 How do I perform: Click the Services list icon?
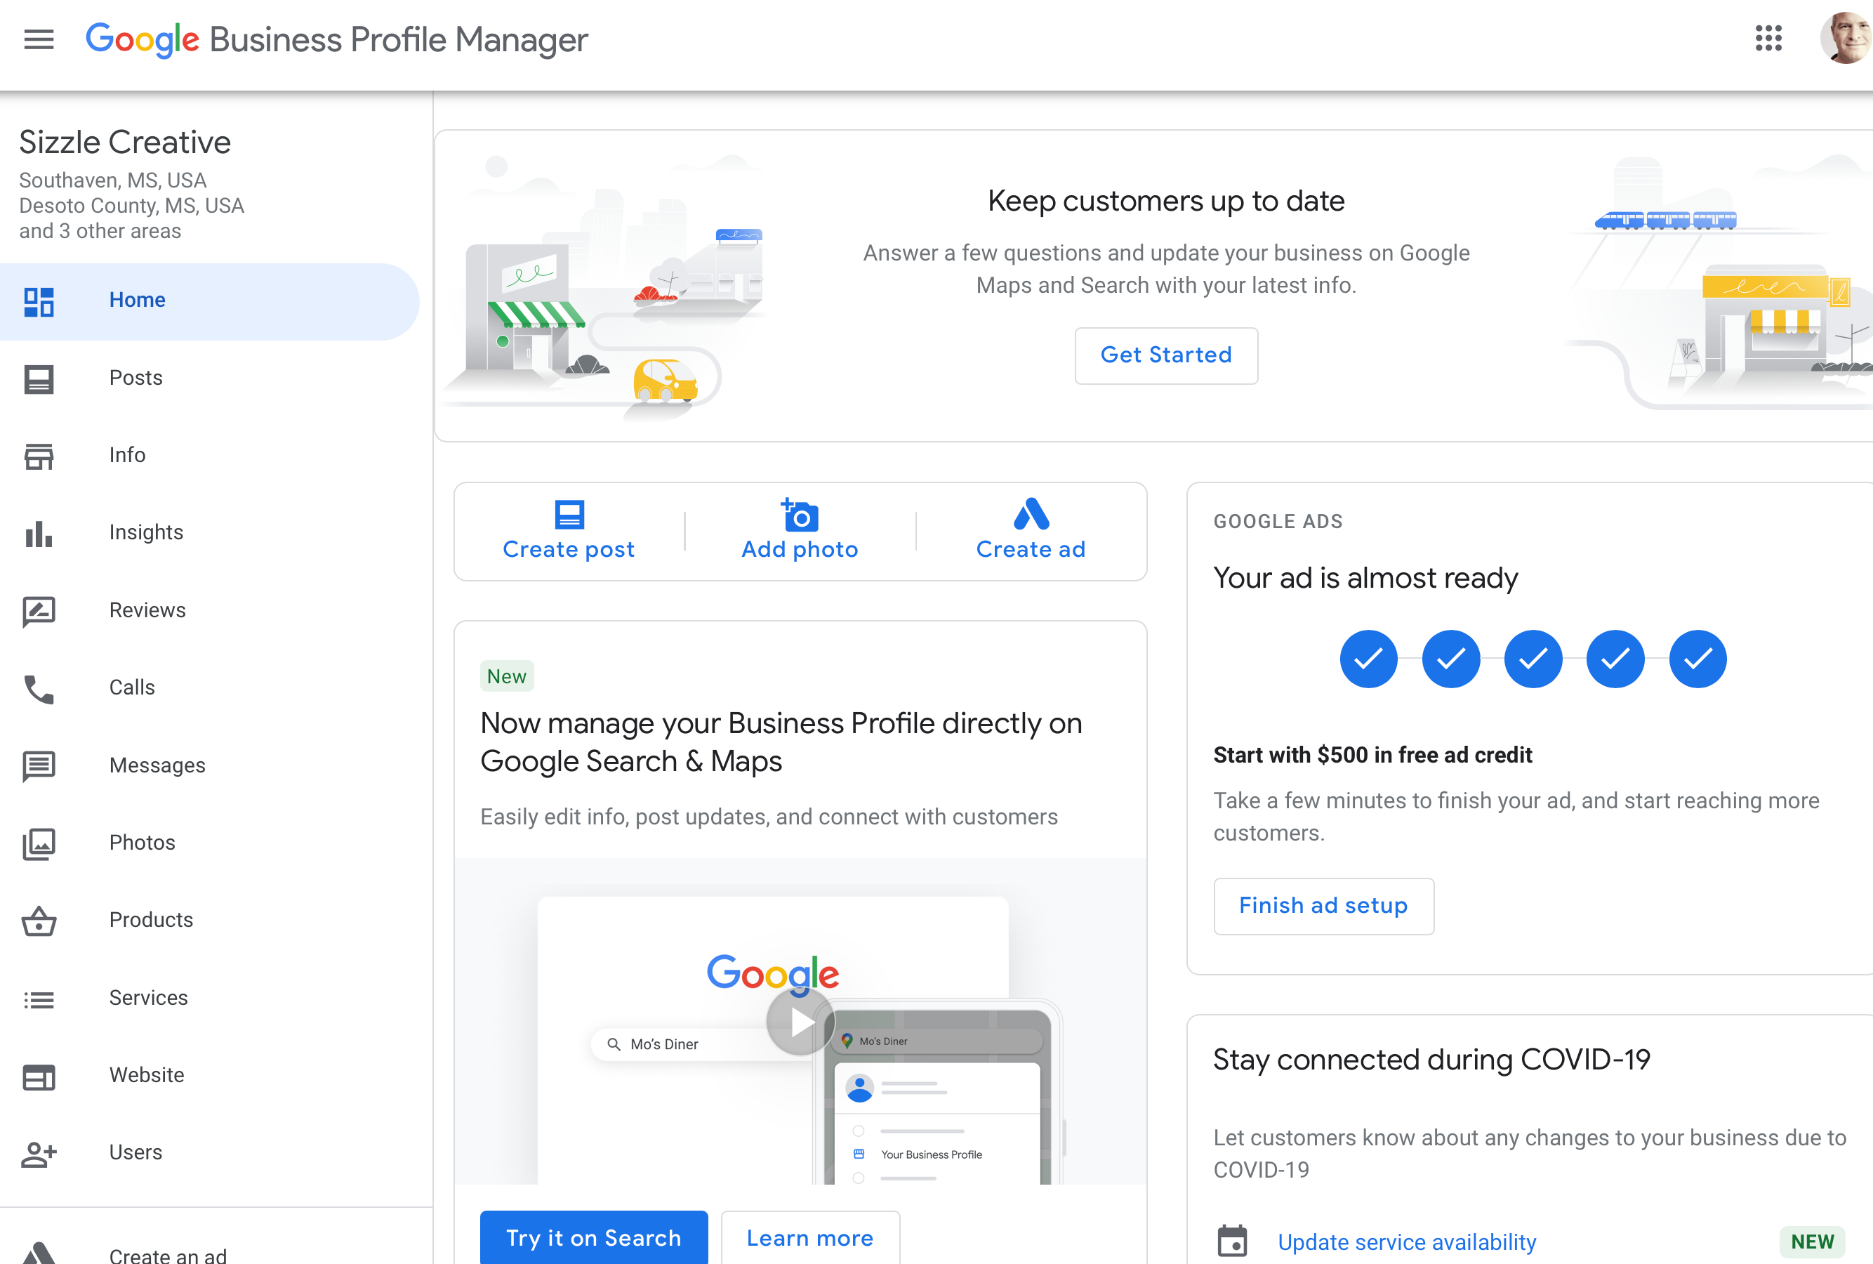pyautogui.click(x=39, y=999)
